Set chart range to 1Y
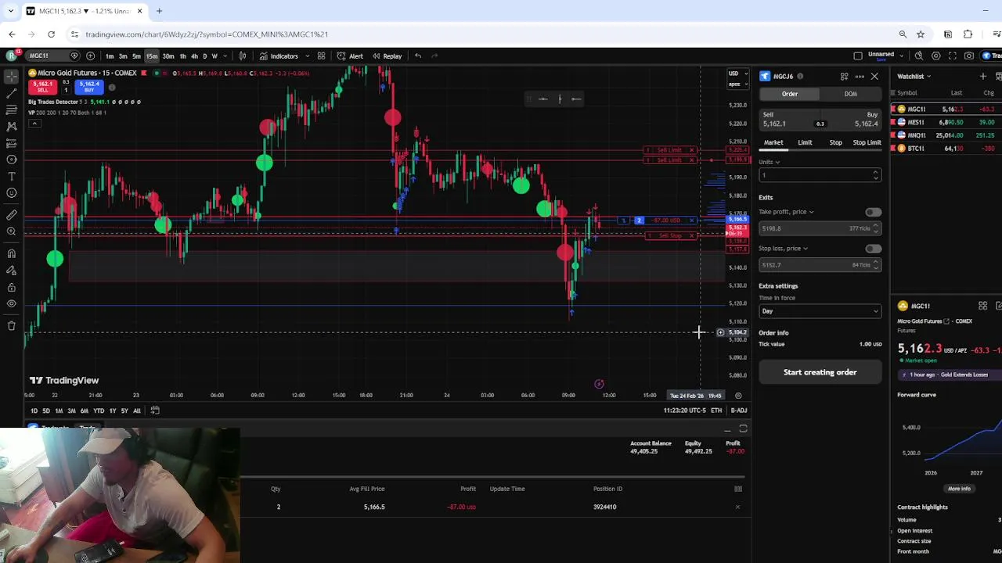The height and width of the screenshot is (563, 1002). pyautogui.click(x=112, y=411)
